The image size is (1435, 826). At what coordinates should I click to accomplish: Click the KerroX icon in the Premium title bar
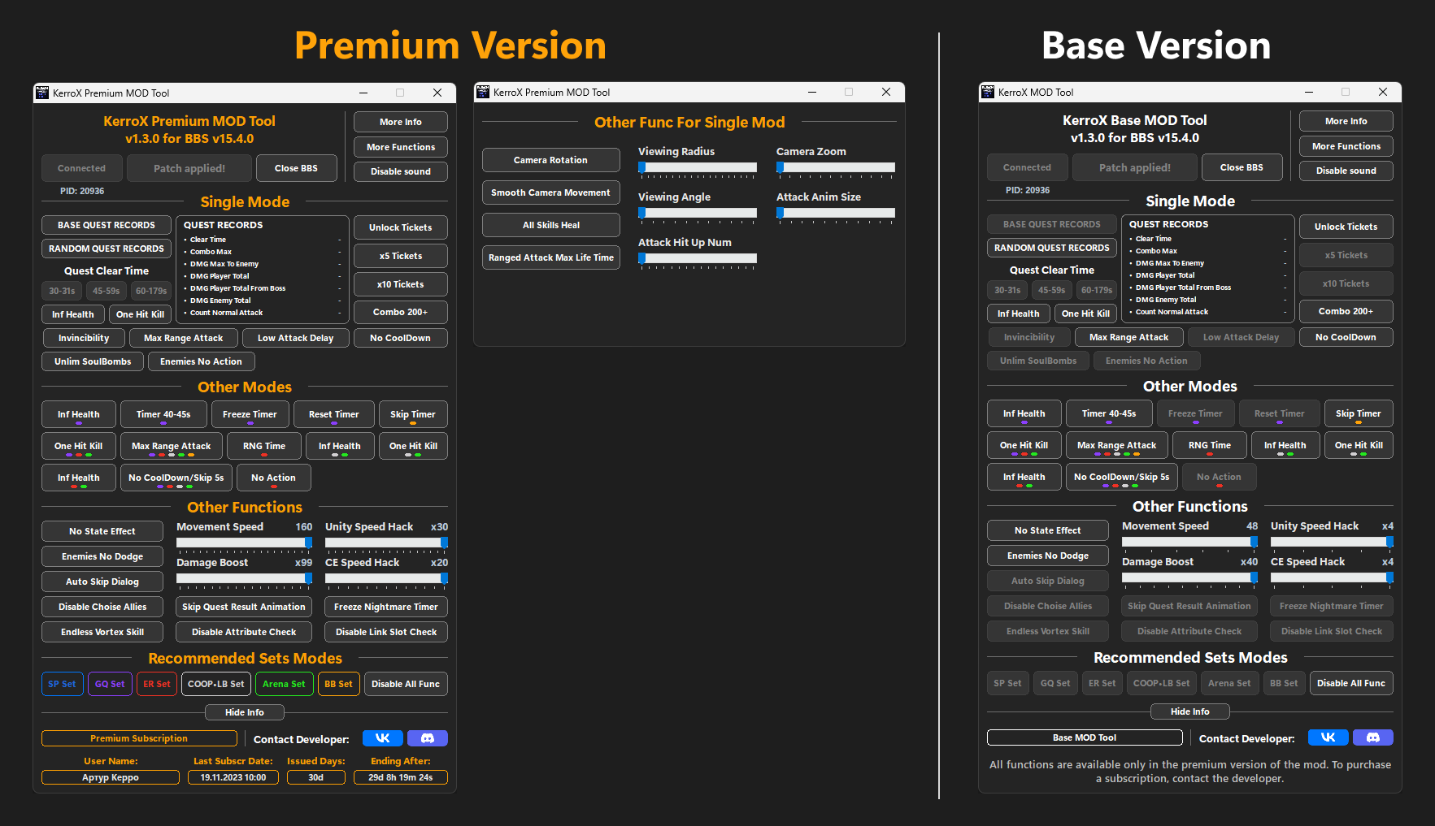42,93
